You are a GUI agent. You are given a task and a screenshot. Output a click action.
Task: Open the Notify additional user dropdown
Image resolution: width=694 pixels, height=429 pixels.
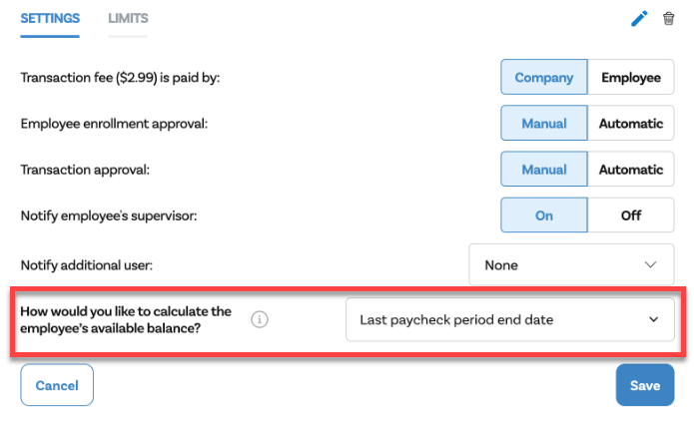point(570,265)
